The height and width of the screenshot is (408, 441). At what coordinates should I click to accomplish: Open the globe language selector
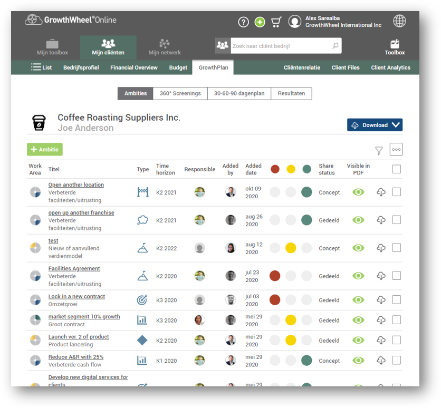click(x=399, y=21)
